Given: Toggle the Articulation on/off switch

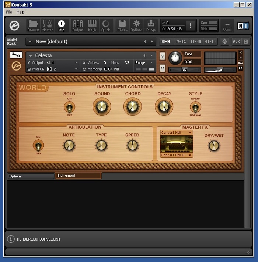Looking at the screenshot, I should [x=38, y=146].
